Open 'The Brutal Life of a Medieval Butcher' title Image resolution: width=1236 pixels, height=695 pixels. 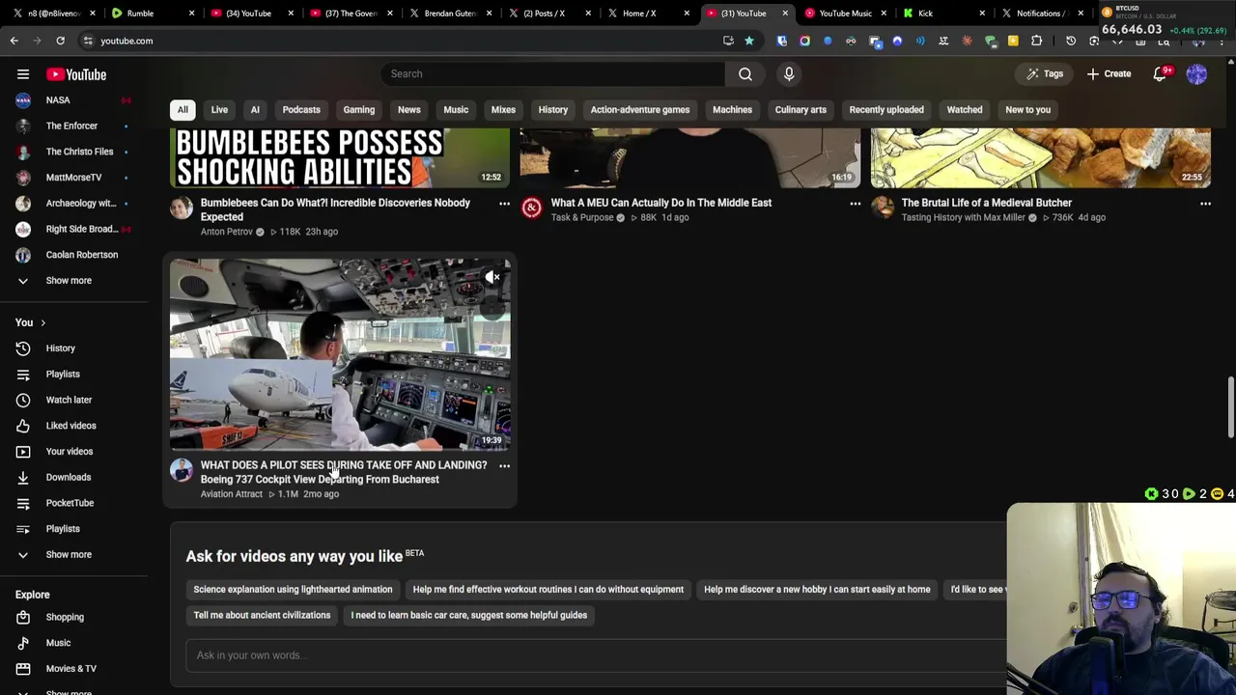986,204
